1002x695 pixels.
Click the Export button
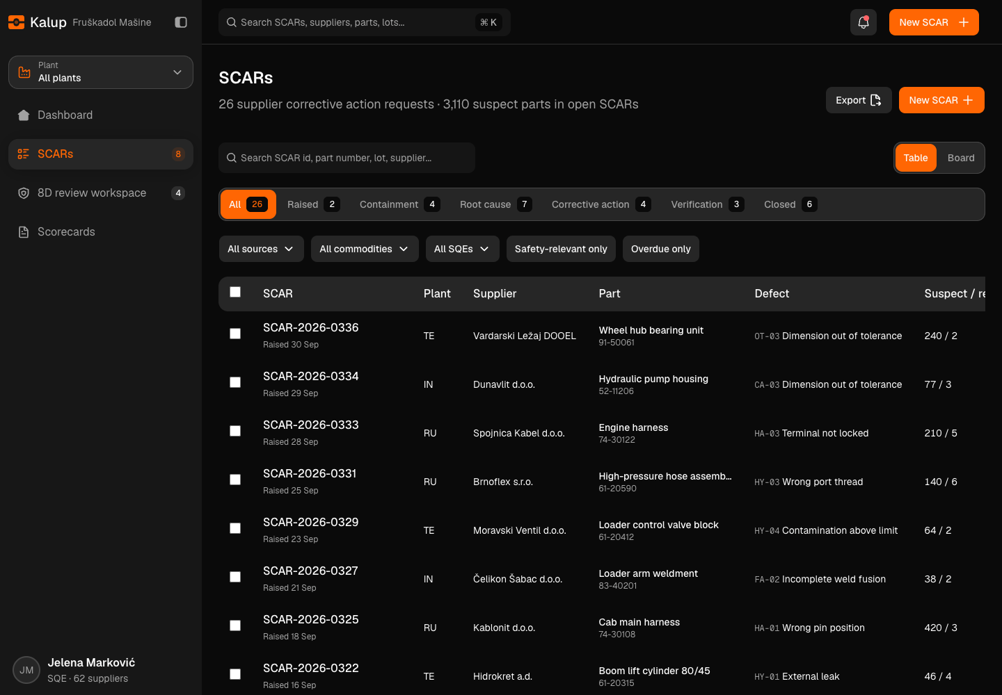pyautogui.click(x=859, y=100)
